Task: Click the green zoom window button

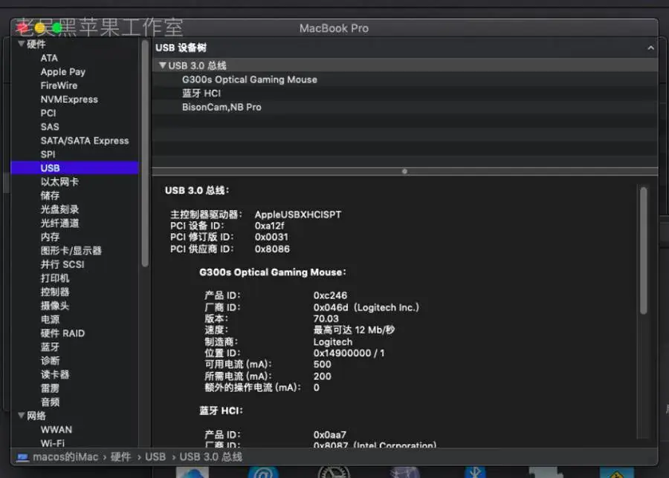Action: pyautogui.click(x=56, y=28)
